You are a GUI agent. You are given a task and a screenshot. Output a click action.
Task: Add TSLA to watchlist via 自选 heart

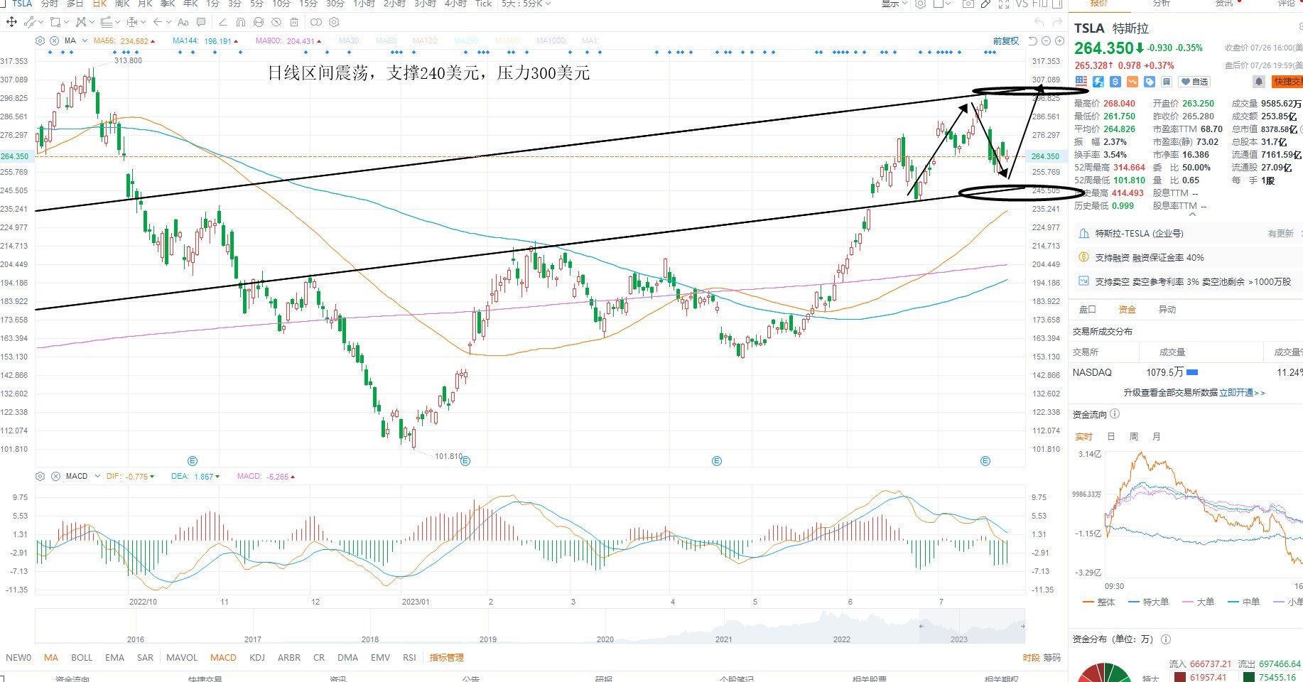click(x=1194, y=82)
